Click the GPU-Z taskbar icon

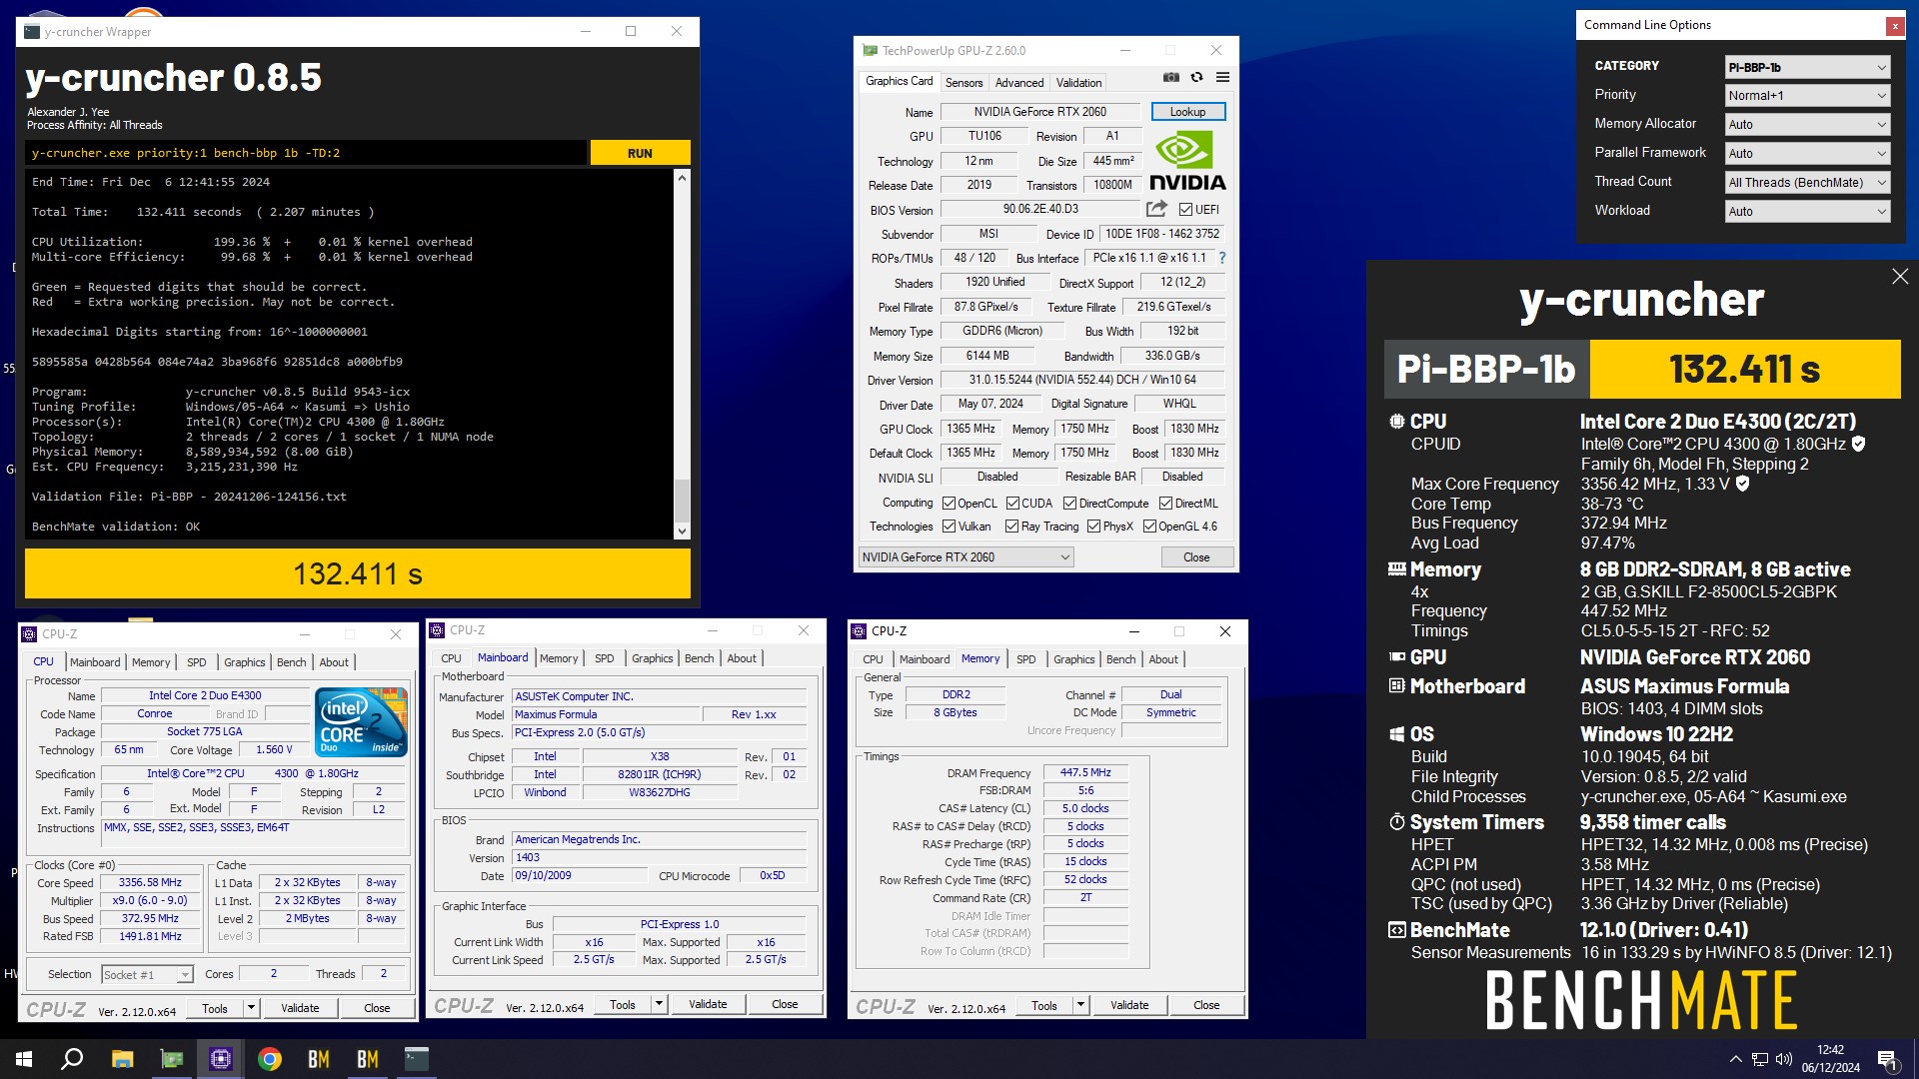pyautogui.click(x=172, y=1059)
